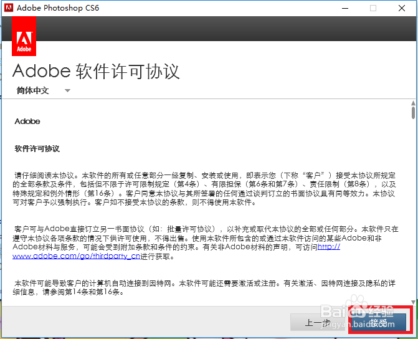Open the 简体中文 language dropdown
Screen dimensions: 418x339
click(43, 91)
